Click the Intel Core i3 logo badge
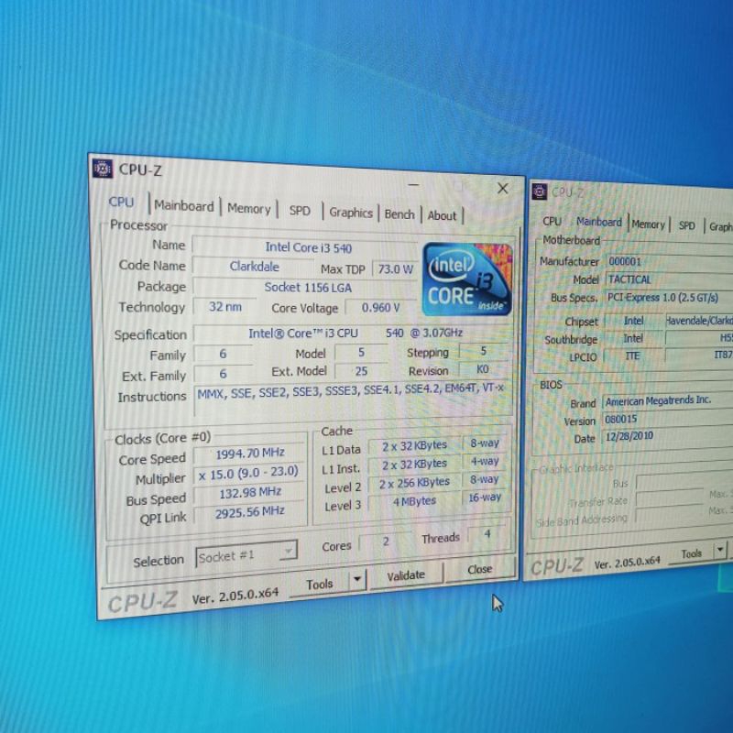This screenshot has height=733, width=733. [x=467, y=279]
